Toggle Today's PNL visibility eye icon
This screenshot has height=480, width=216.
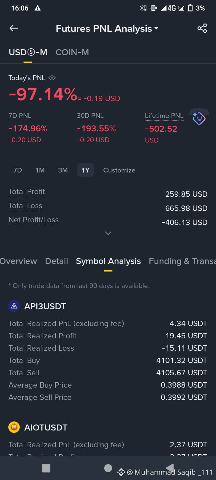52,78
